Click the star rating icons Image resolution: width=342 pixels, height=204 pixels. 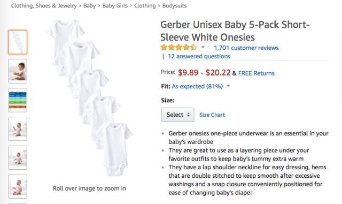[178, 48]
